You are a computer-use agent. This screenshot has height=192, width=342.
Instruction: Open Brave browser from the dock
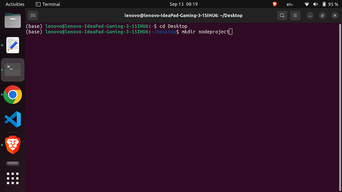(13, 145)
